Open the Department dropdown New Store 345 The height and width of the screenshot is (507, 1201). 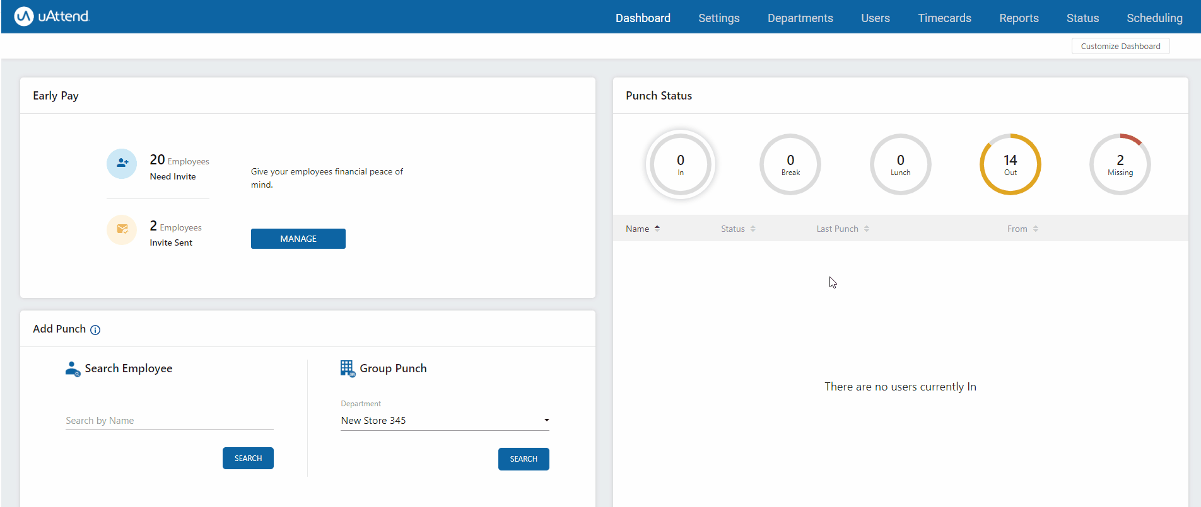[x=445, y=420]
